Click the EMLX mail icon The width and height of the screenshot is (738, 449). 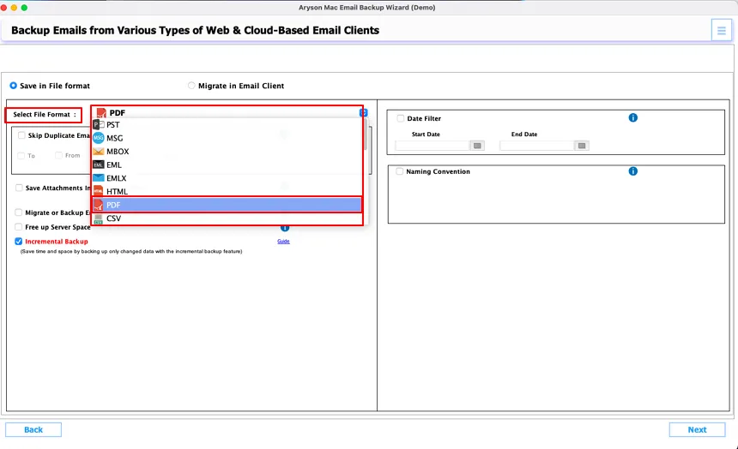click(x=99, y=178)
